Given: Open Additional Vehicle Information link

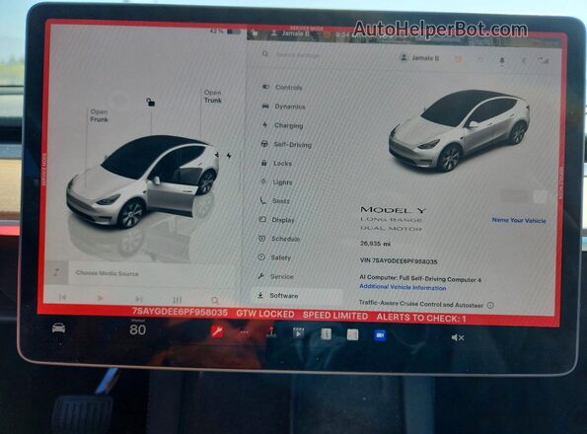Looking at the screenshot, I should tap(403, 287).
